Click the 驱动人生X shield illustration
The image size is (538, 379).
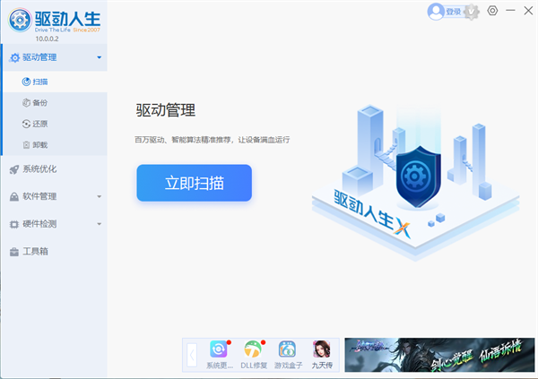[418, 177]
